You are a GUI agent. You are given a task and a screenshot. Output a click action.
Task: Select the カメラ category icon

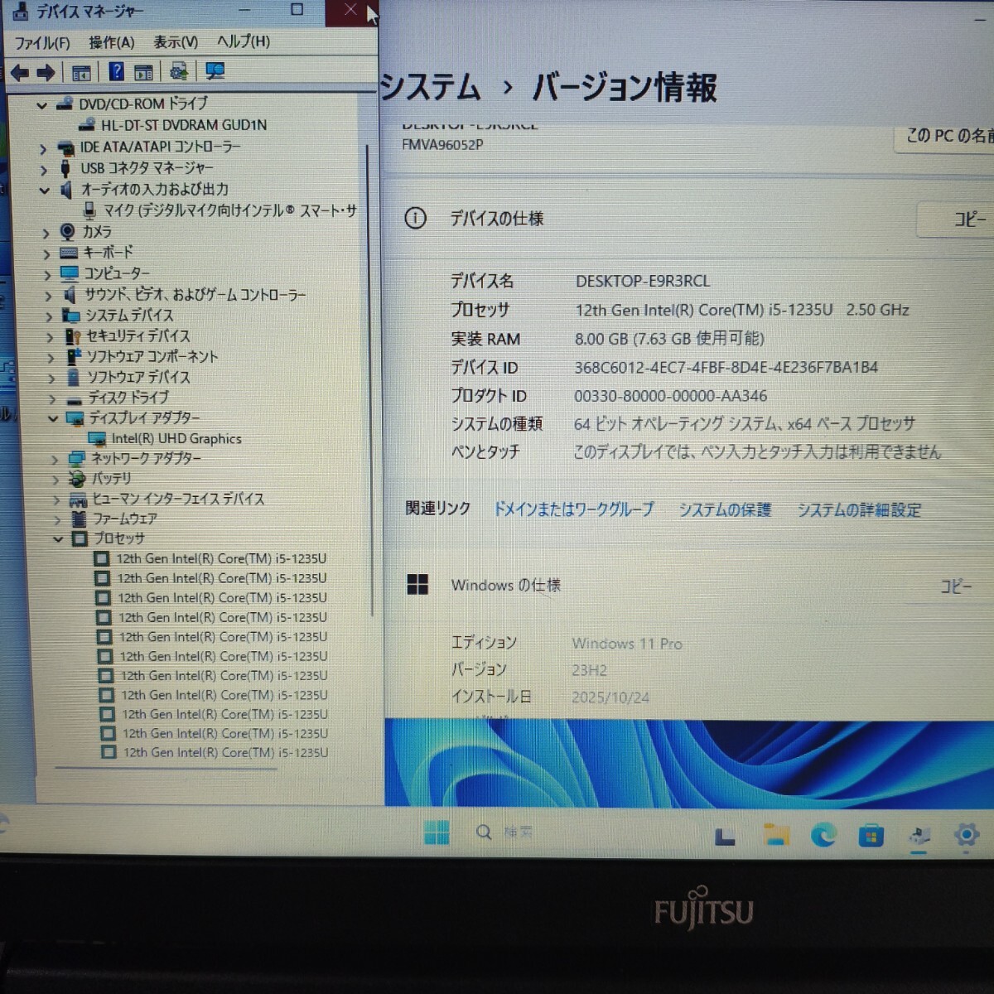click(x=68, y=232)
